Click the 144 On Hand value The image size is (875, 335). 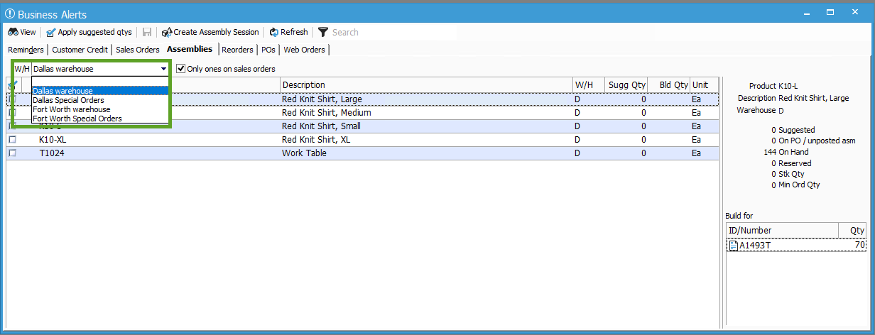[769, 152]
